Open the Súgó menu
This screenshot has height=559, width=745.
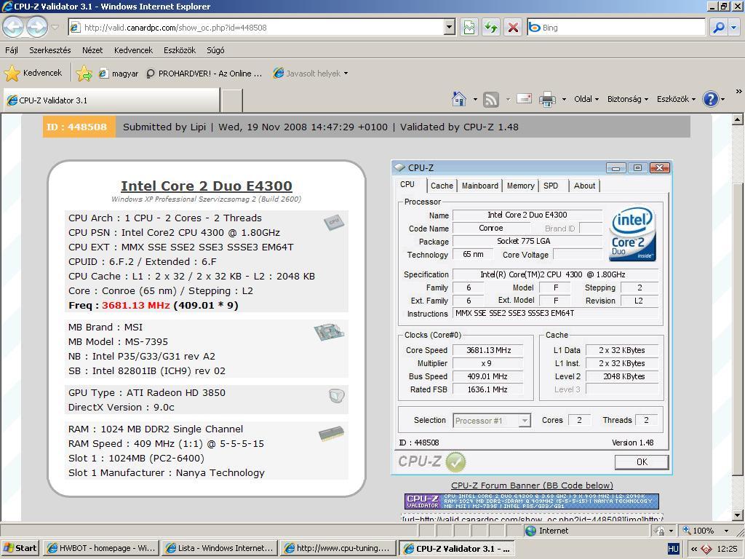(x=215, y=50)
